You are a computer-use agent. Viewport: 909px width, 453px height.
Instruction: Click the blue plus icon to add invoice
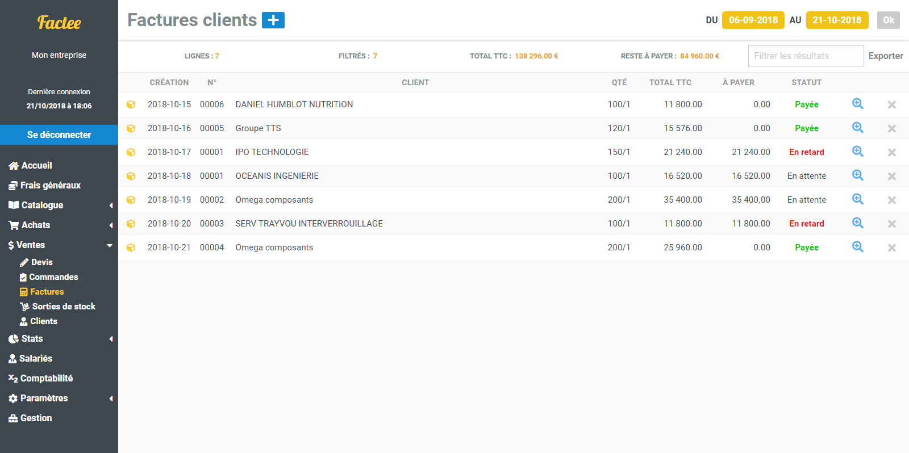273,20
